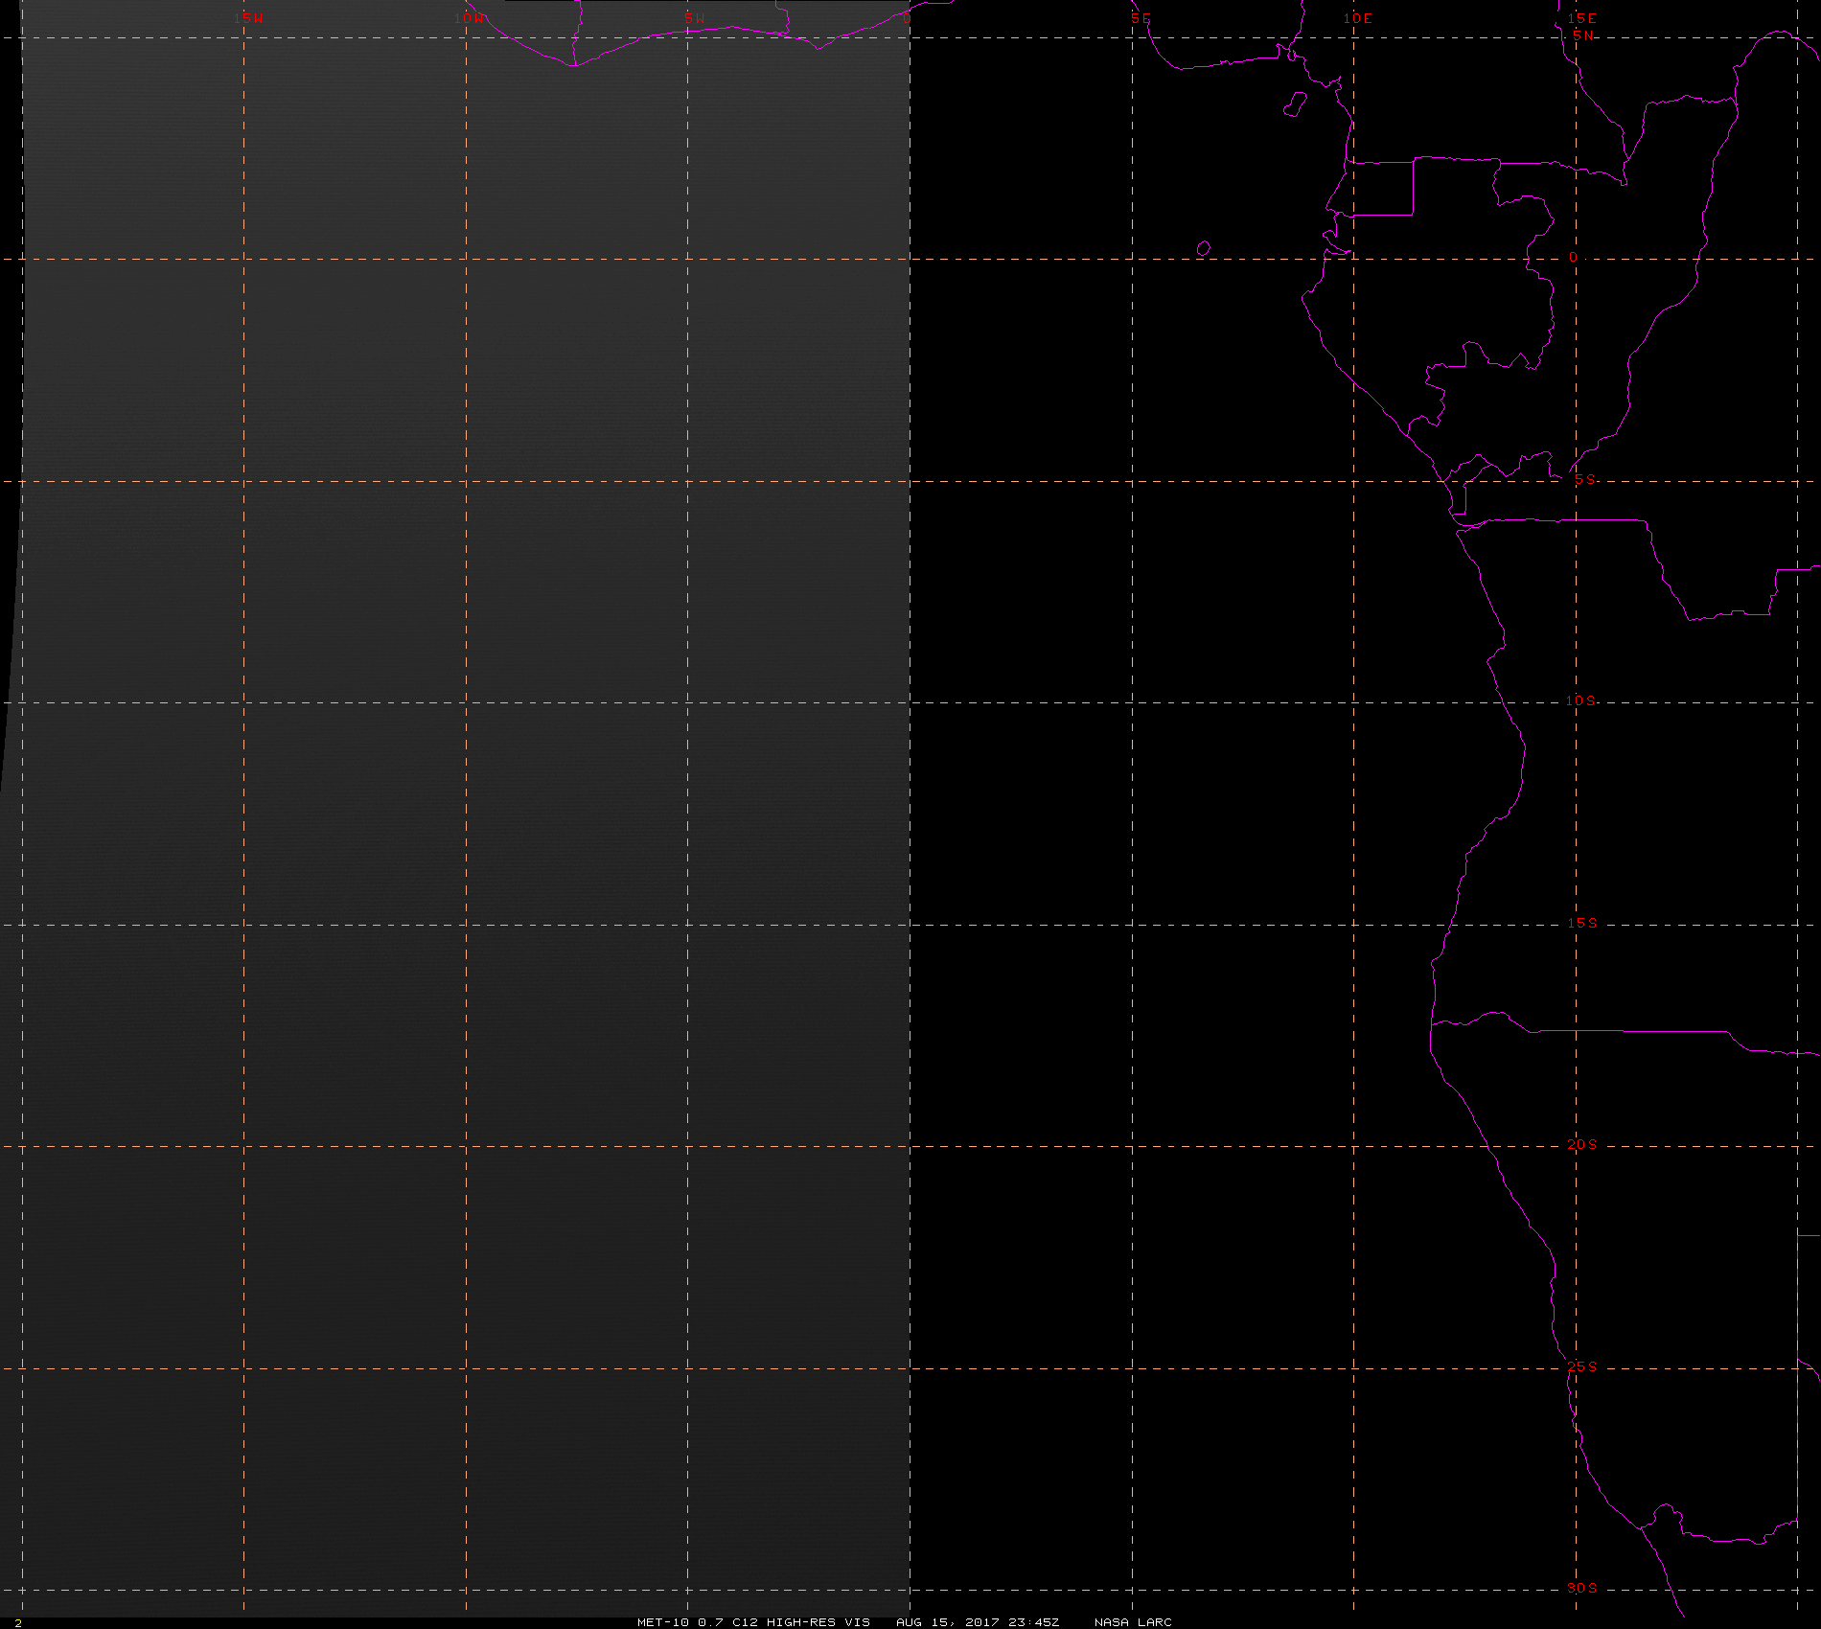Click the 5N latitude label
The height and width of the screenshot is (1629, 1821).
pyautogui.click(x=1583, y=35)
